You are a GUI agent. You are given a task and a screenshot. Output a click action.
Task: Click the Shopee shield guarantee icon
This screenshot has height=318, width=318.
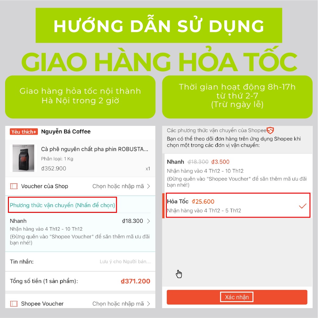pyautogui.click(x=270, y=130)
